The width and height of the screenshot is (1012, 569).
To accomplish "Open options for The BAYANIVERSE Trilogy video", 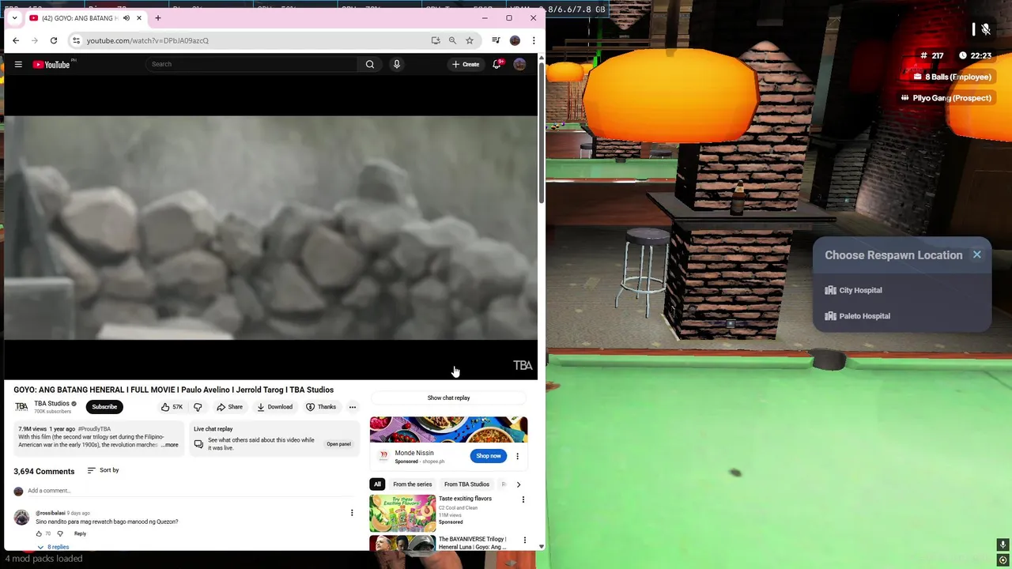I will (524, 541).
